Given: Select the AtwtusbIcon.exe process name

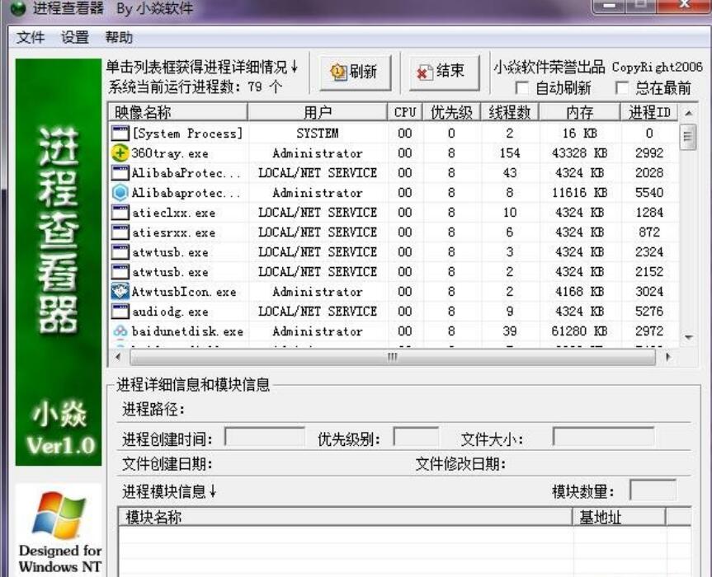Looking at the screenshot, I should (183, 292).
